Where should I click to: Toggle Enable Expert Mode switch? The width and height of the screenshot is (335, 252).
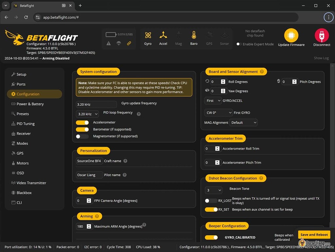click(239, 44)
